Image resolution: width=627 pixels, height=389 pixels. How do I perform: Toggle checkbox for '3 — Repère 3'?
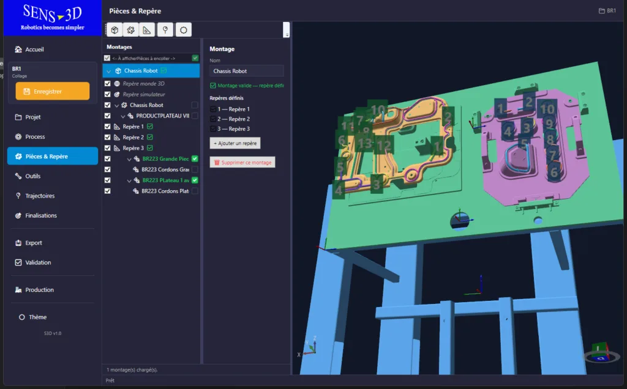[213, 129]
